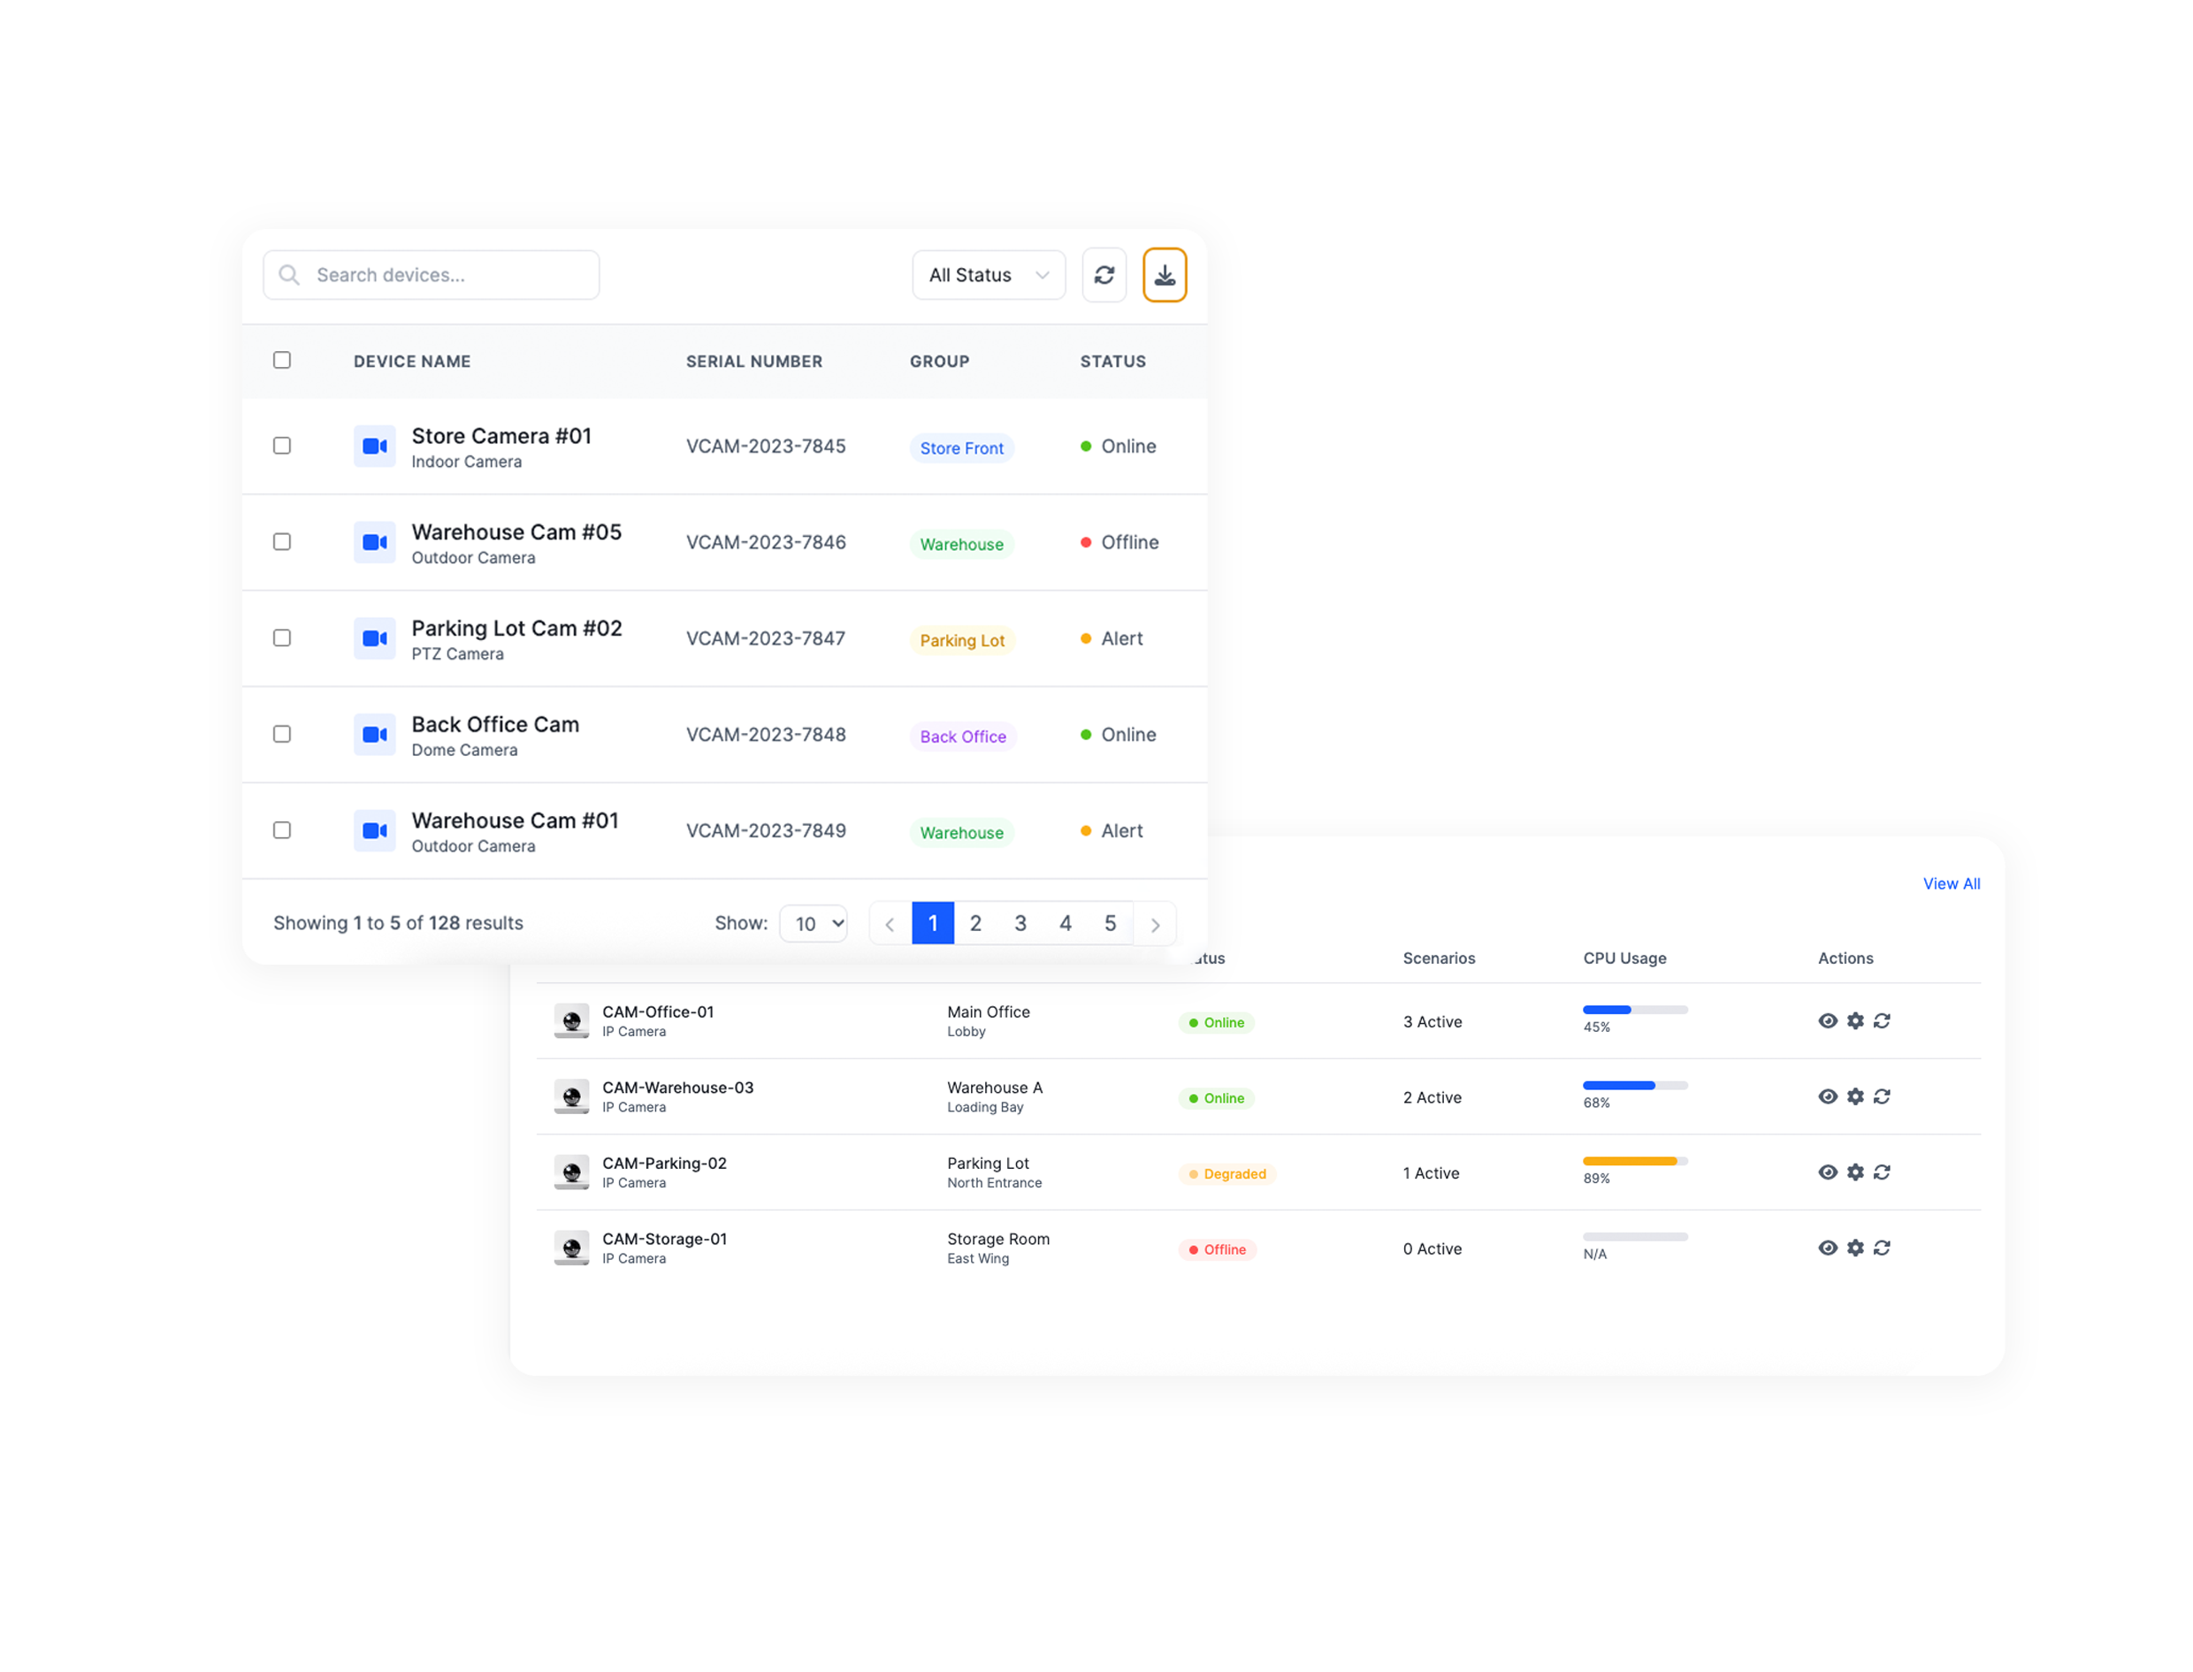Go to page 4 of results
Viewport: 2193px width, 1672px height.
point(1066,922)
